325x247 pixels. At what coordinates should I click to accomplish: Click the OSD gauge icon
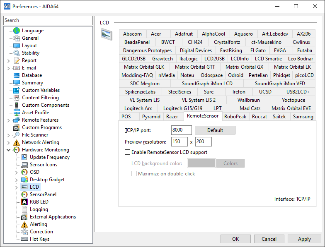24,172
